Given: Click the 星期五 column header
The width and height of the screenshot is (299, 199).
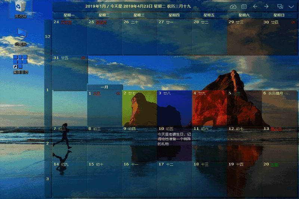Looking at the screenshot, I should (x=209, y=15).
